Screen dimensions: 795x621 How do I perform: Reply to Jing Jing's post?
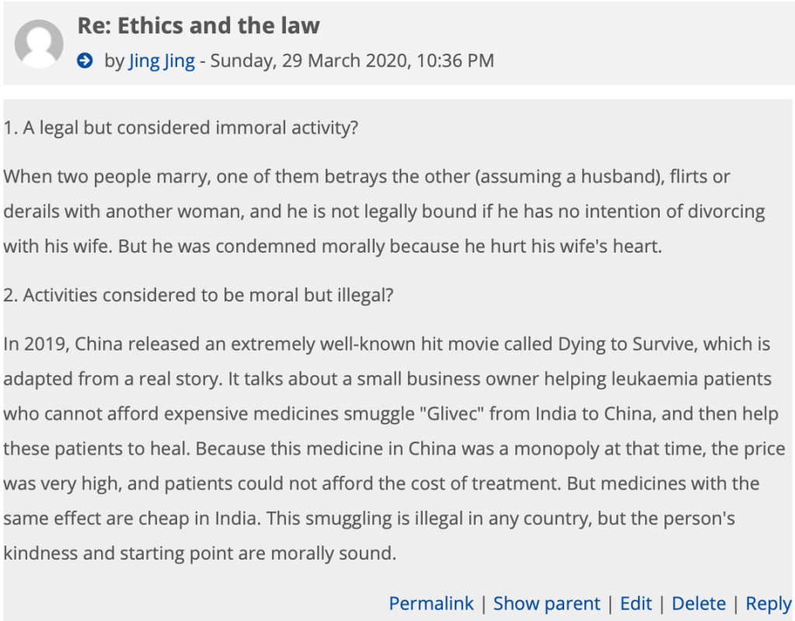point(769,603)
